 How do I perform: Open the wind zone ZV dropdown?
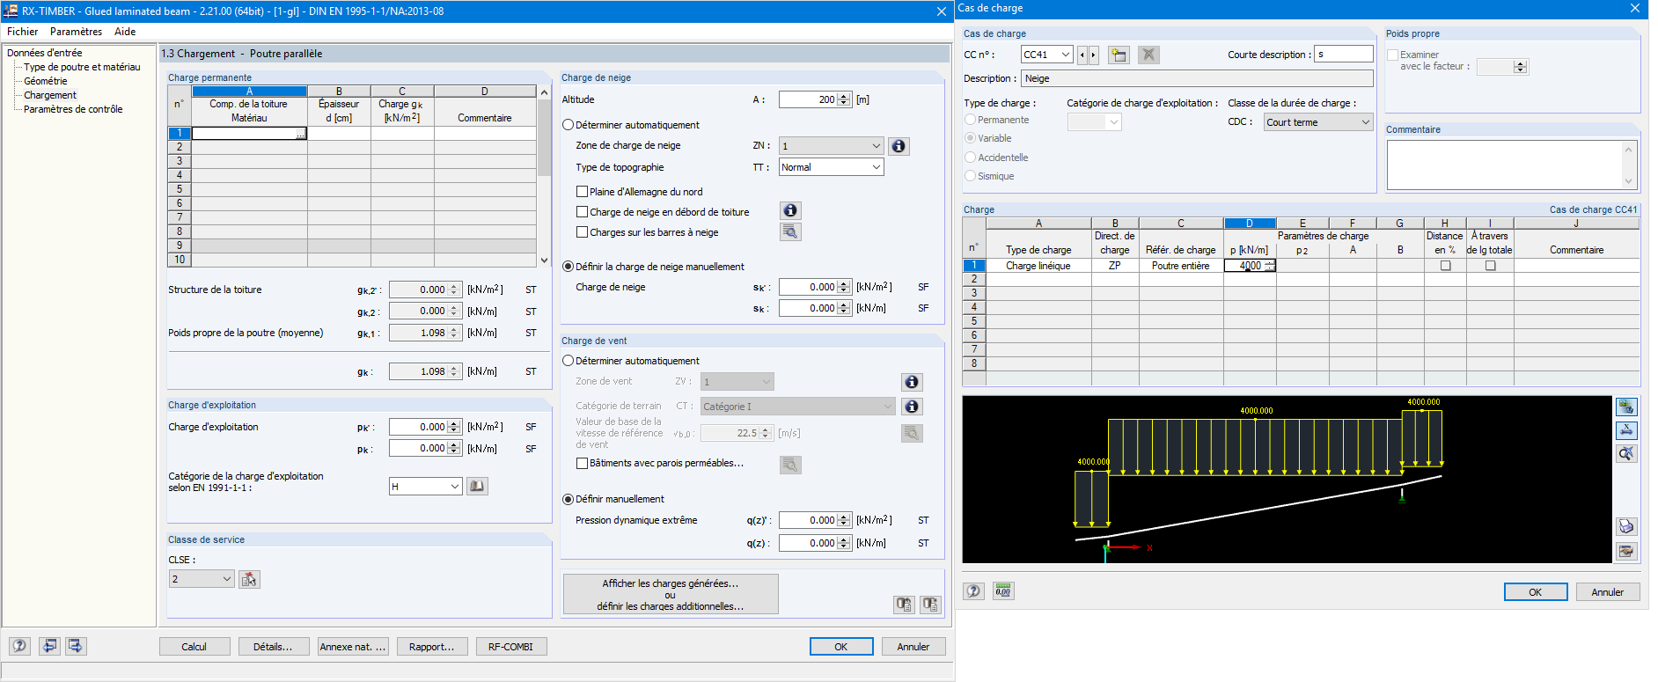click(x=737, y=382)
